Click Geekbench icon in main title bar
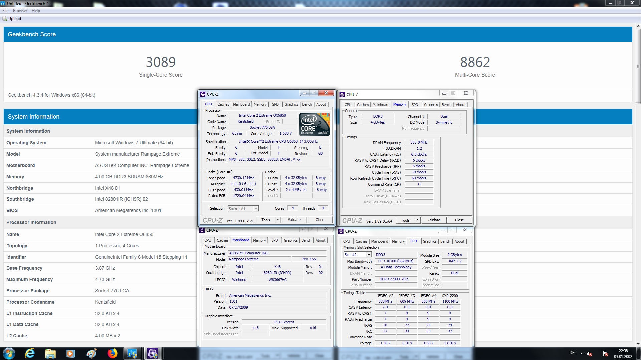The width and height of the screenshot is (641, 360). click(3, 3)
